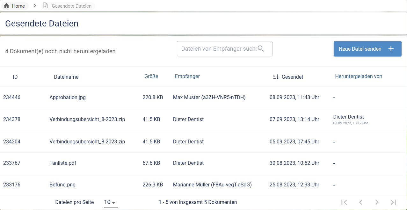Image resolution: width=407 pixels, height=210 pixels.
Task: Sort table by Empfänger column header
Action: tap(187, 76)
